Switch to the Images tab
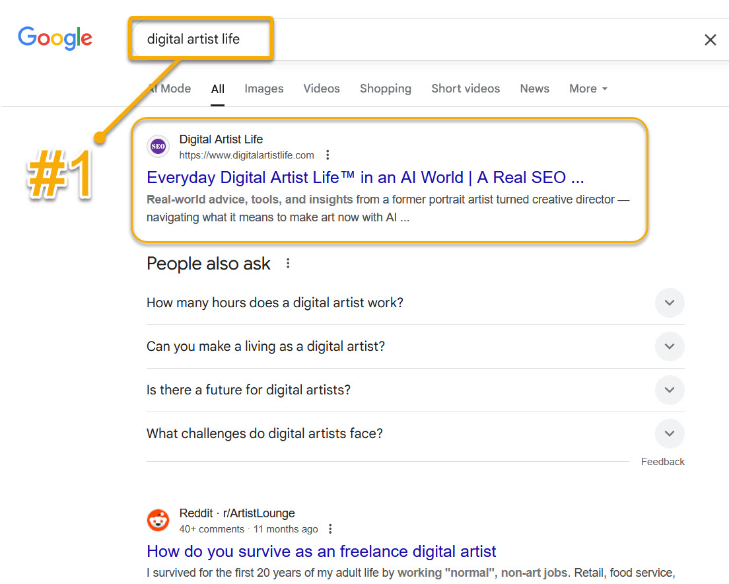729x584 pixels. pyautogui.click(x=263, y=89)
